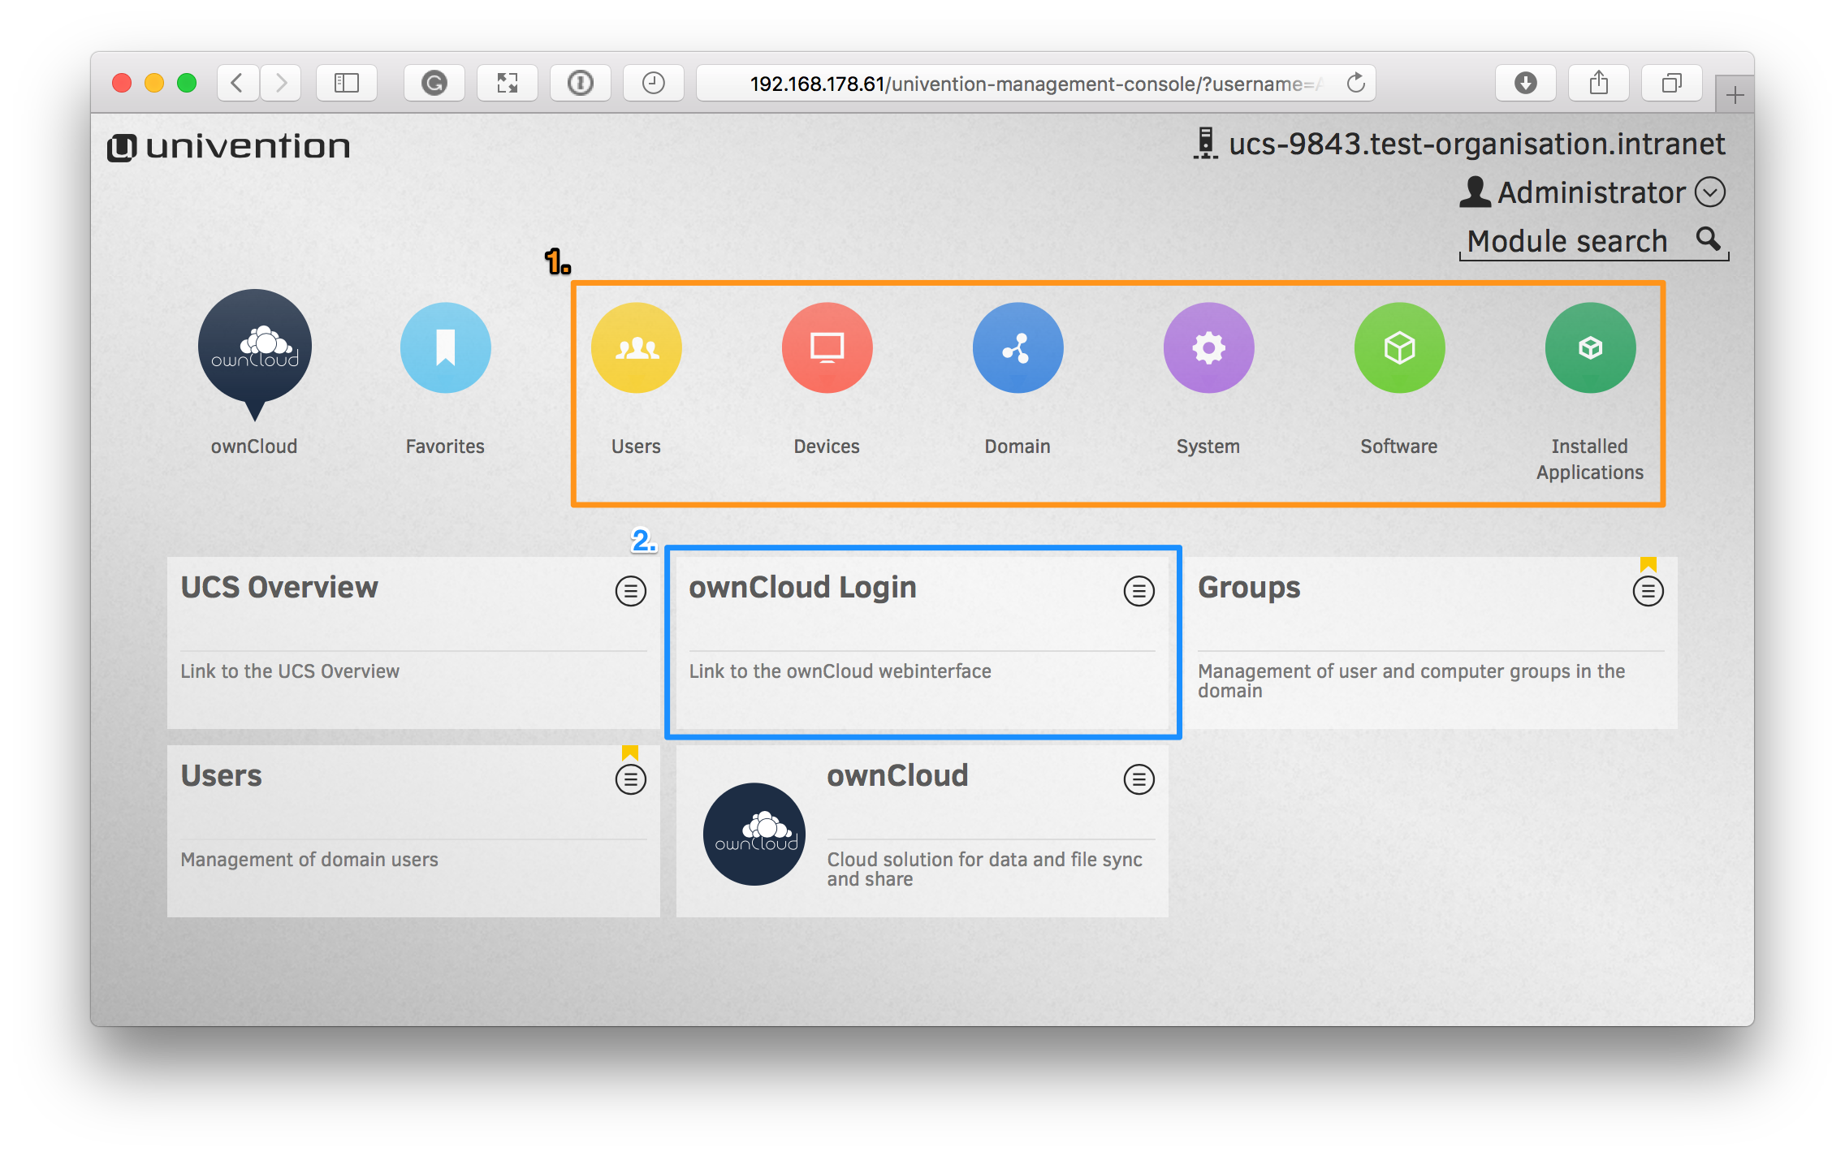Select the Devices category icon
The height and width of the screenshot is (1156, 1845).
[x=827, y=347]
